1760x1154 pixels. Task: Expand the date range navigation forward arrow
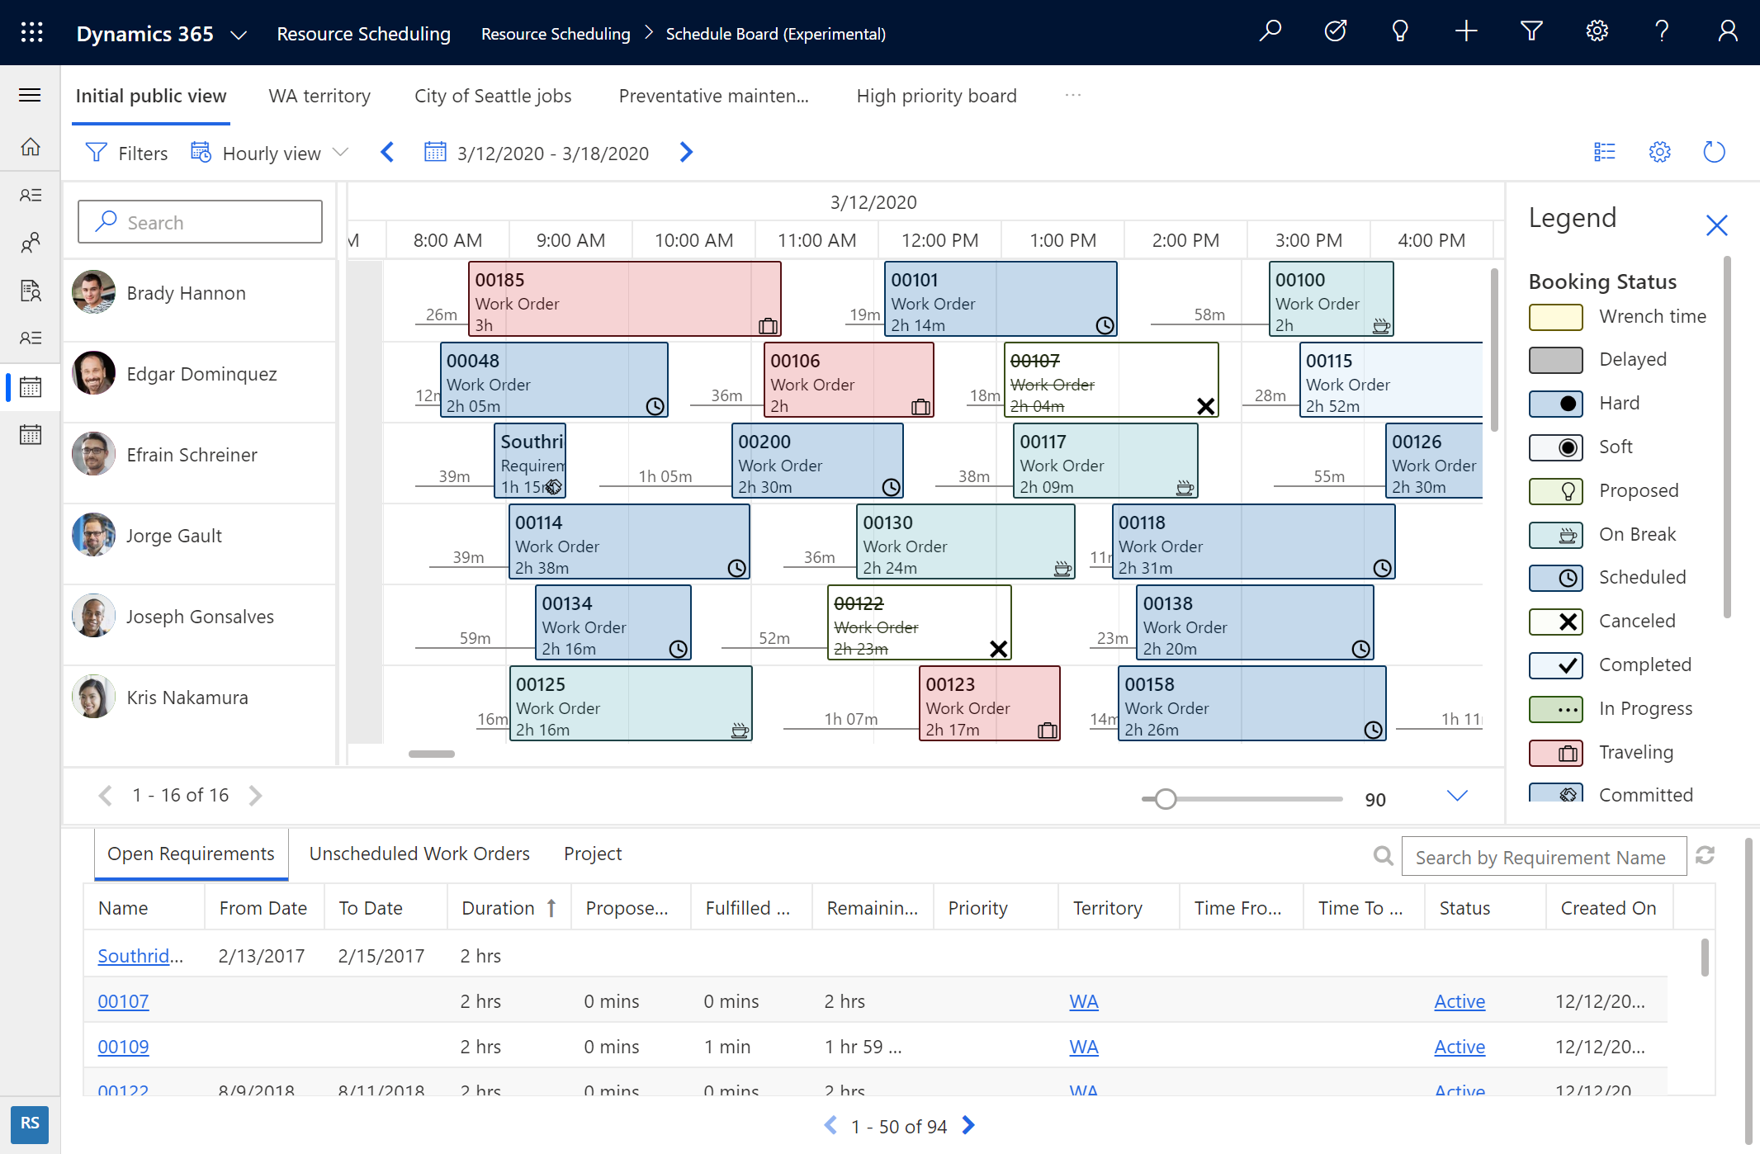[x=686, y=152]
